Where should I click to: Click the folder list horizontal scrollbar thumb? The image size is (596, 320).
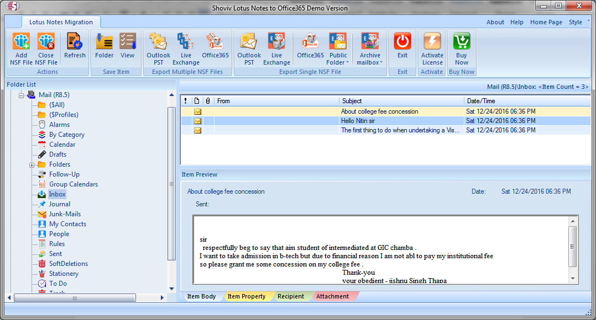coord(75,298)
